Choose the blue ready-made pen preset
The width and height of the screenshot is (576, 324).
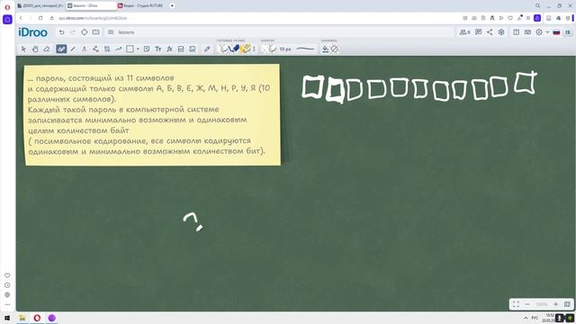[x=234, y=49]
